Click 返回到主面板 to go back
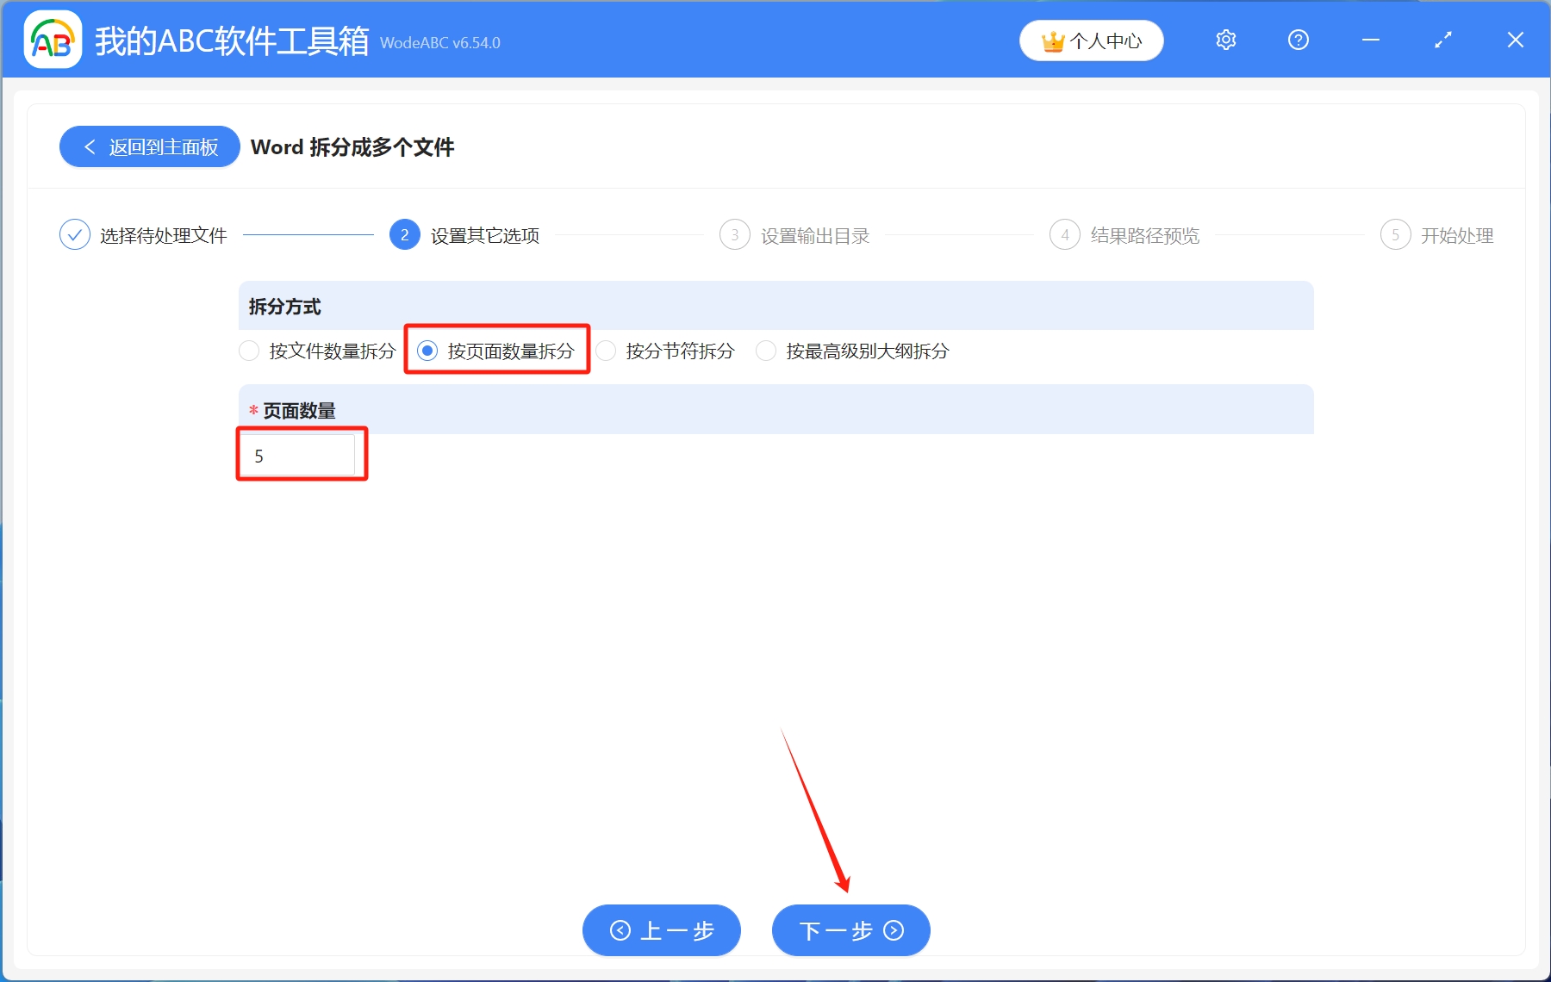 (x=149, y=146)
